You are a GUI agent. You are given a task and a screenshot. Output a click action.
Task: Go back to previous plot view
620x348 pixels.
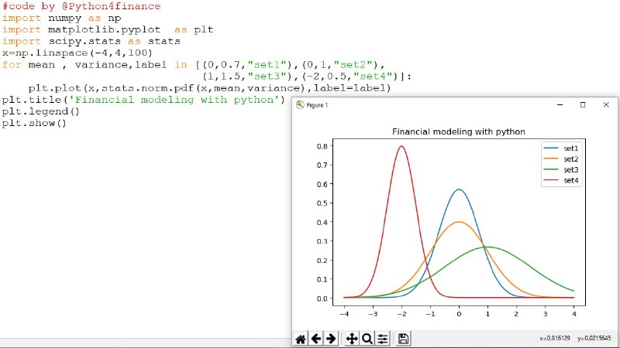point(316,339)
